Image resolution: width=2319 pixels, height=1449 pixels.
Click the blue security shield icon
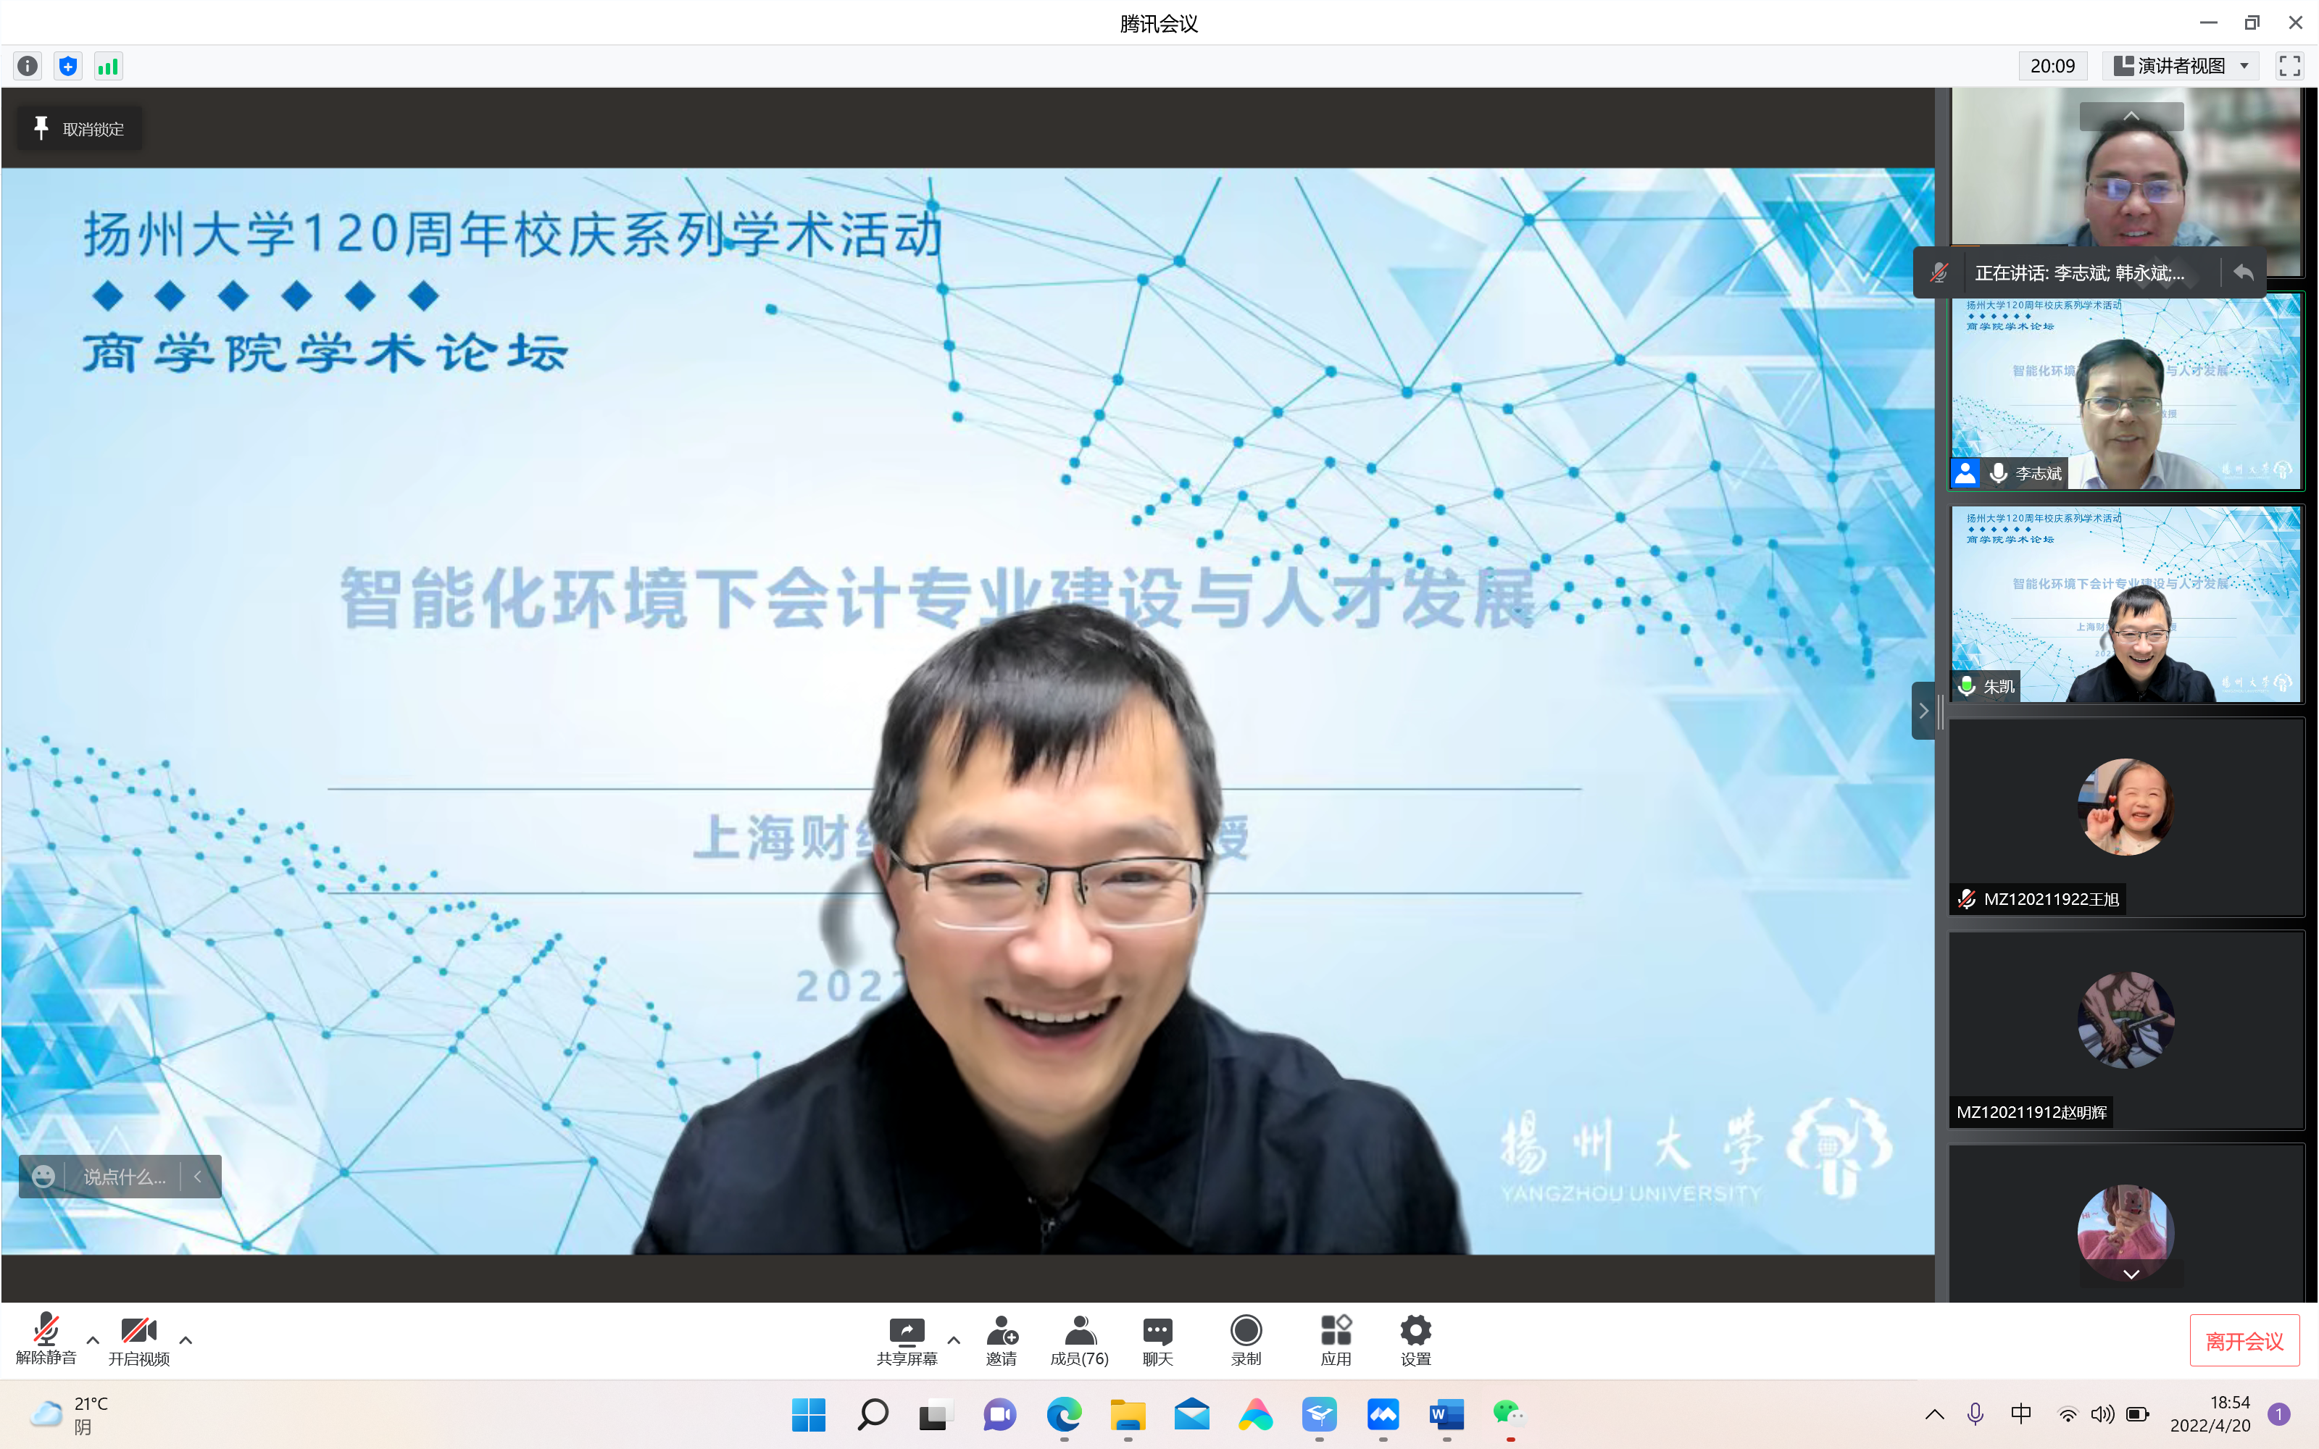68,66
